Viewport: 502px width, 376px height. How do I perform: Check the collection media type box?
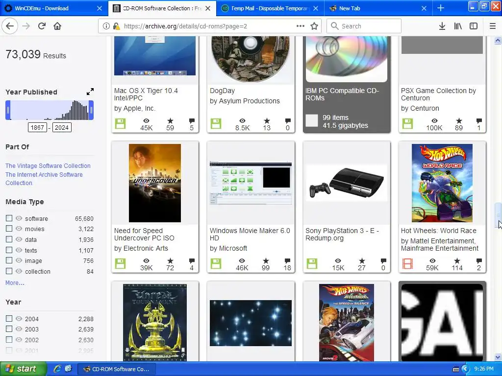pyautogui.click(x=9, y=271)
